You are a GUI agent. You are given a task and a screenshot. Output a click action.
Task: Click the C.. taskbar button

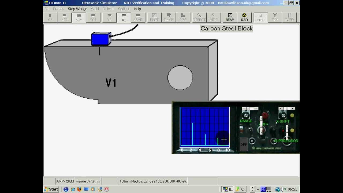pos(240,189)
